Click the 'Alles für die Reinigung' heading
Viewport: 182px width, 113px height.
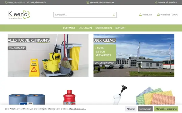(x=29, y=40)
